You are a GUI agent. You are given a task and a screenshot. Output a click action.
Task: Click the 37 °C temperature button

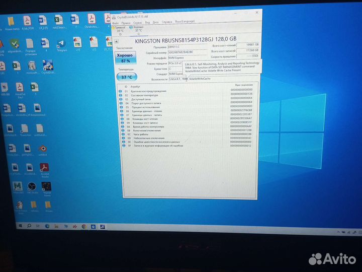[126, 77]
